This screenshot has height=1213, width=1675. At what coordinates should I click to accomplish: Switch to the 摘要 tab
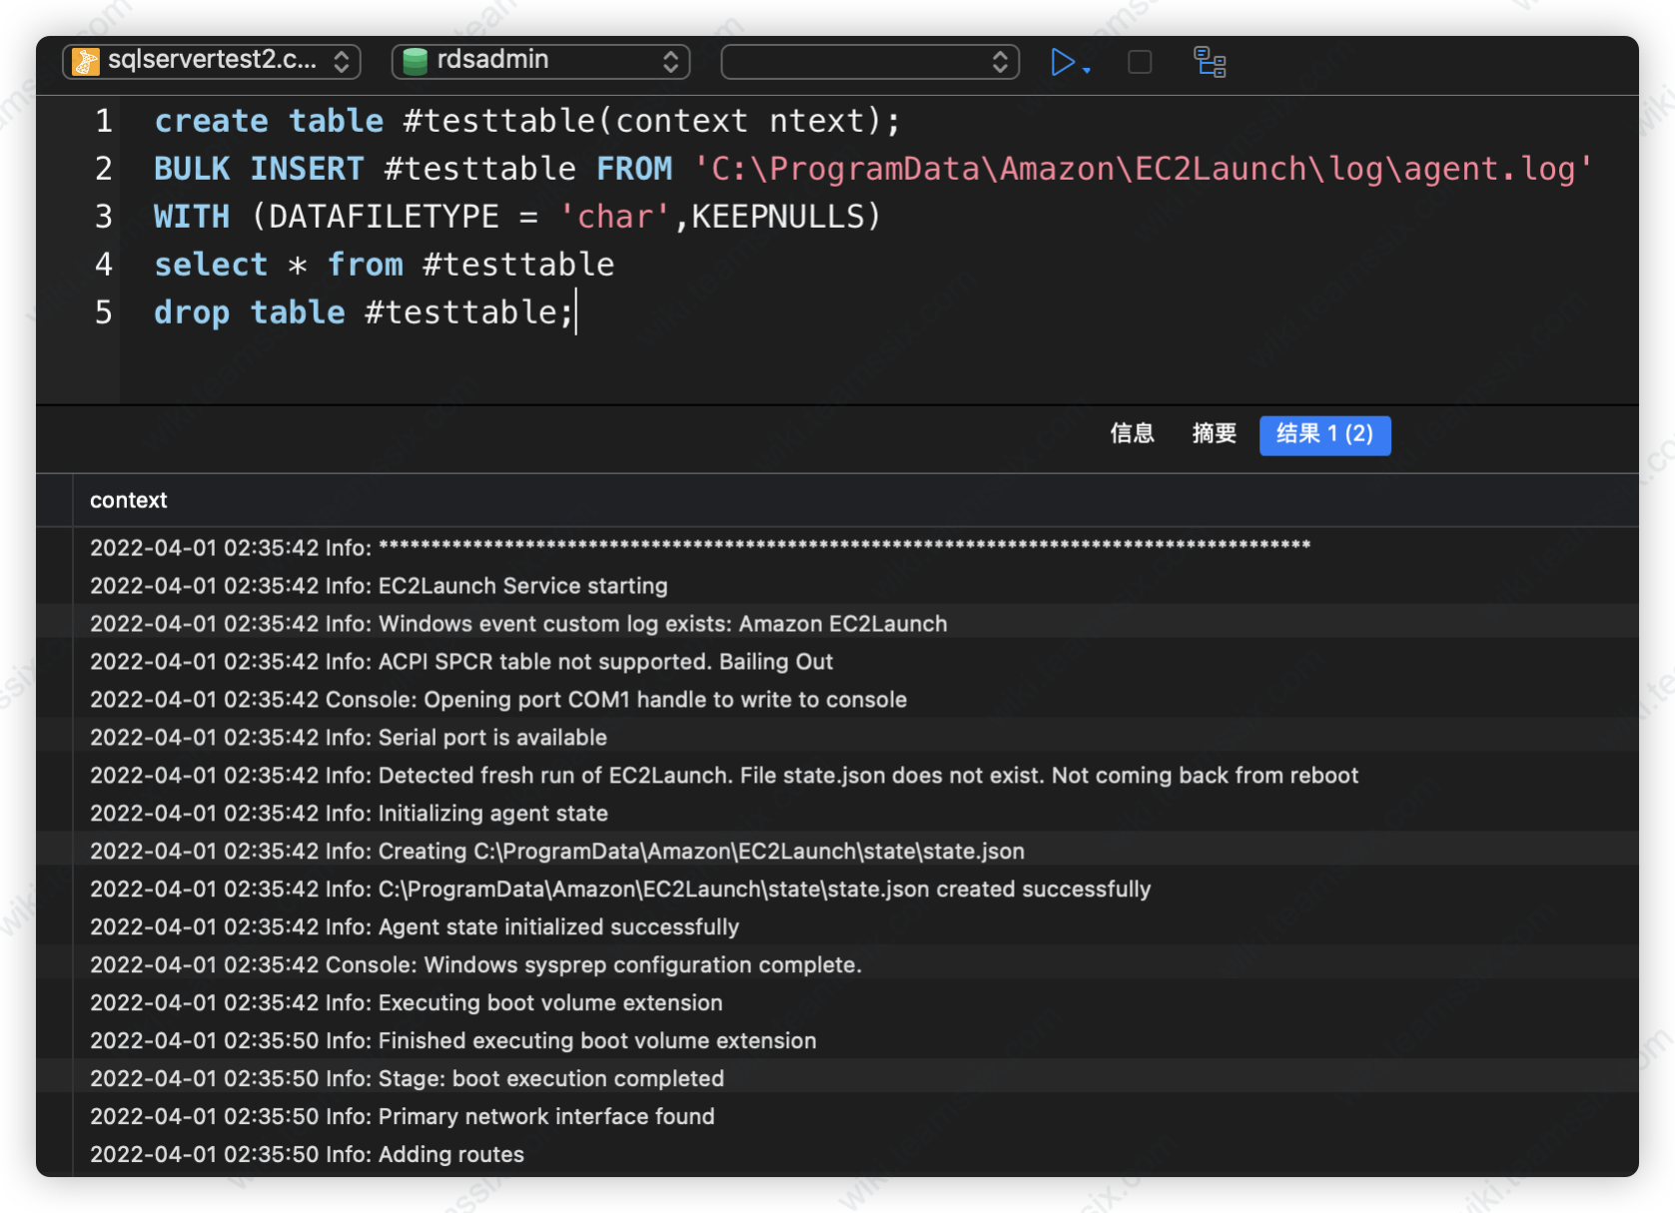(x=1214, y=433)
